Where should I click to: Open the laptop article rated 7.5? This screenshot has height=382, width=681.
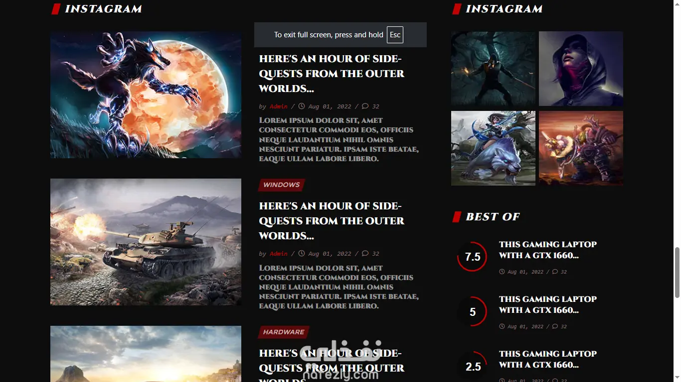547,250
